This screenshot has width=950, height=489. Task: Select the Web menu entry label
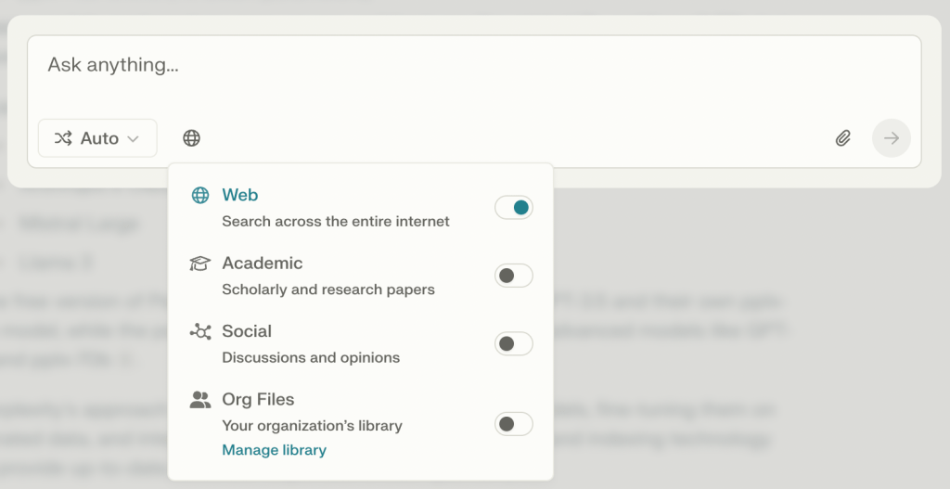[239, 195]
